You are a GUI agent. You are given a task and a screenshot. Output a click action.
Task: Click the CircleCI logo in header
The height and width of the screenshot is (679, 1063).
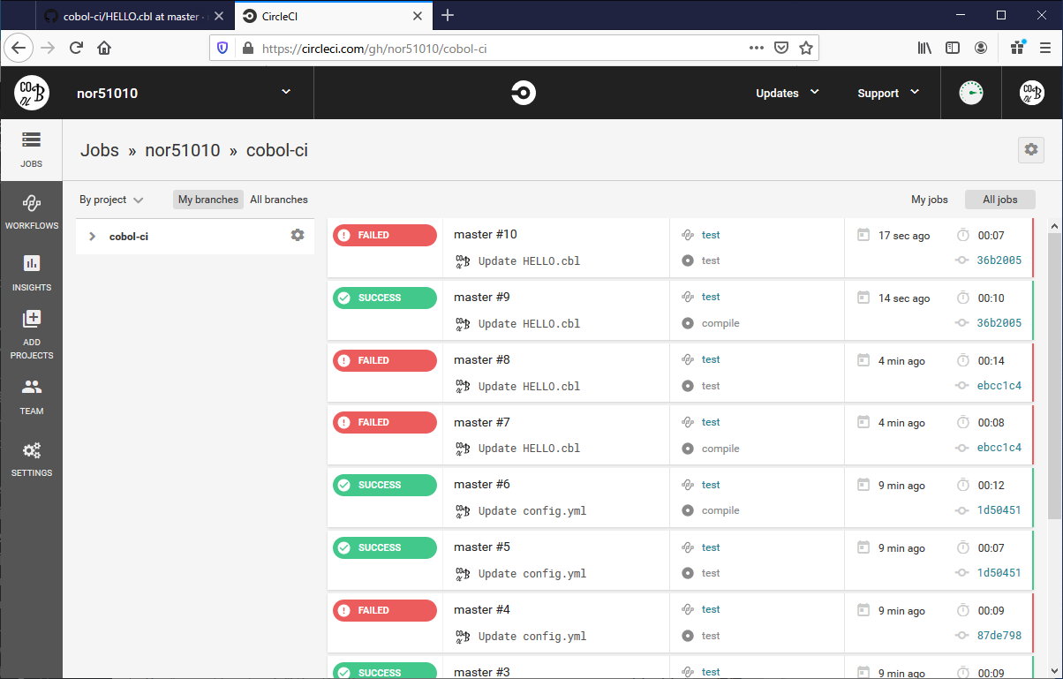tap(524, 93)
